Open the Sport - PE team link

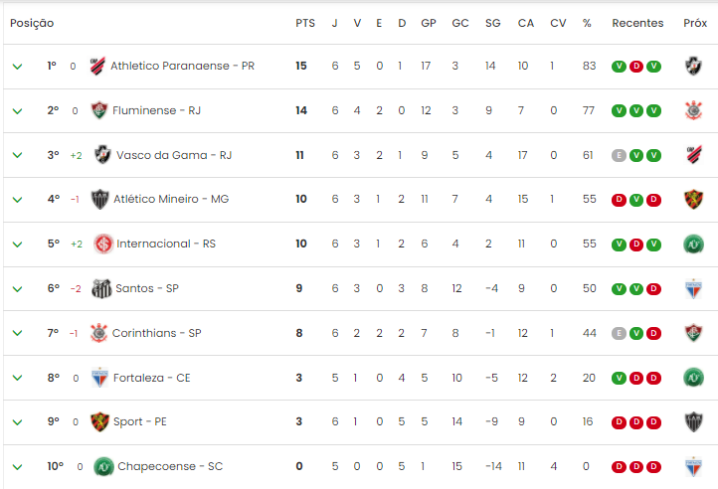pos(139,421)
